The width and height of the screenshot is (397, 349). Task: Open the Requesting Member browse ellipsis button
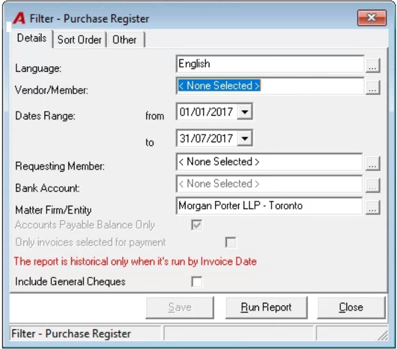(x=373, y=163)
